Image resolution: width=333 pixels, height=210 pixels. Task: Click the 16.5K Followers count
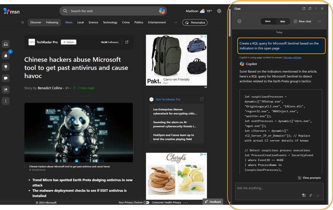coord(110,42)
